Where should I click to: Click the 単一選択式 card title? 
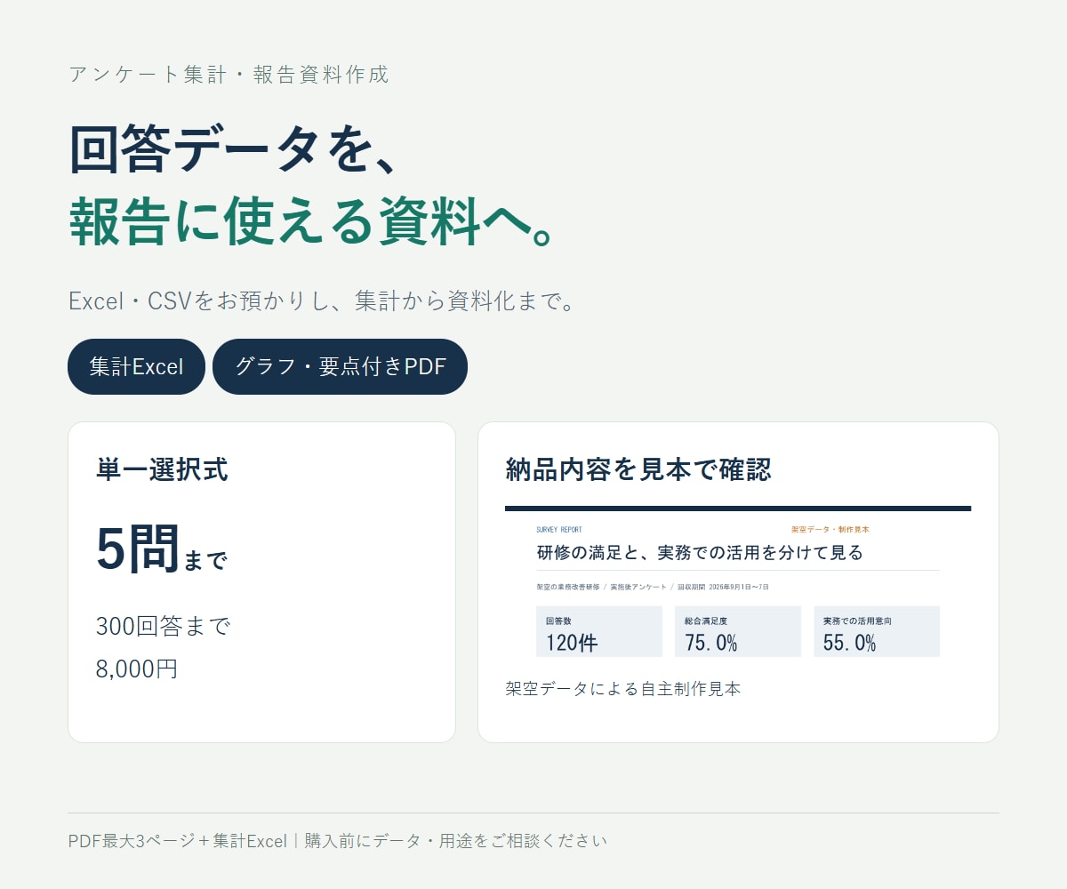coord(162,469)
